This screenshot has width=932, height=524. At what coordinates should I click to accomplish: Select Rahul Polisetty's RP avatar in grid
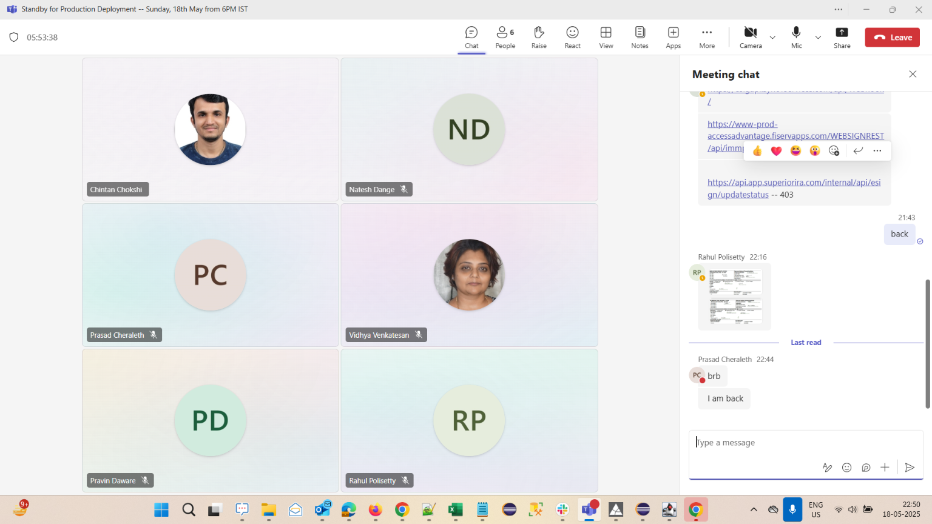pos(469,420)
